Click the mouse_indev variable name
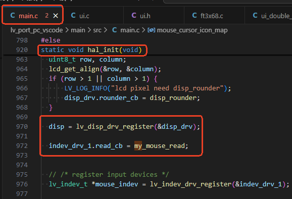 click(117, 184)
